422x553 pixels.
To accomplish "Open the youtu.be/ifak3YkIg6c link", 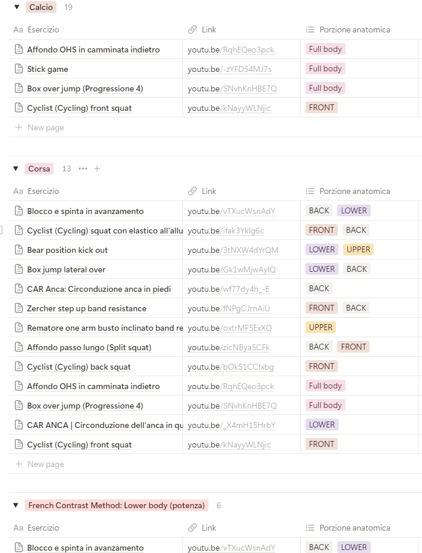I will click(225, 231).
